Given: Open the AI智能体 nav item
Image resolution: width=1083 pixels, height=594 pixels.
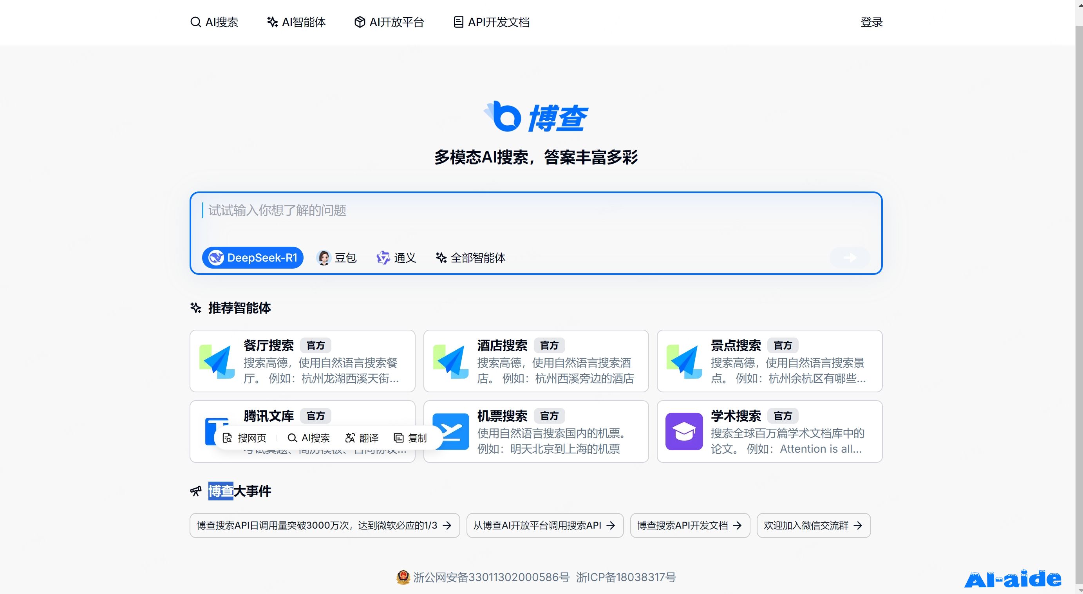Looking at the screenshot, I should tap(296, 22).
